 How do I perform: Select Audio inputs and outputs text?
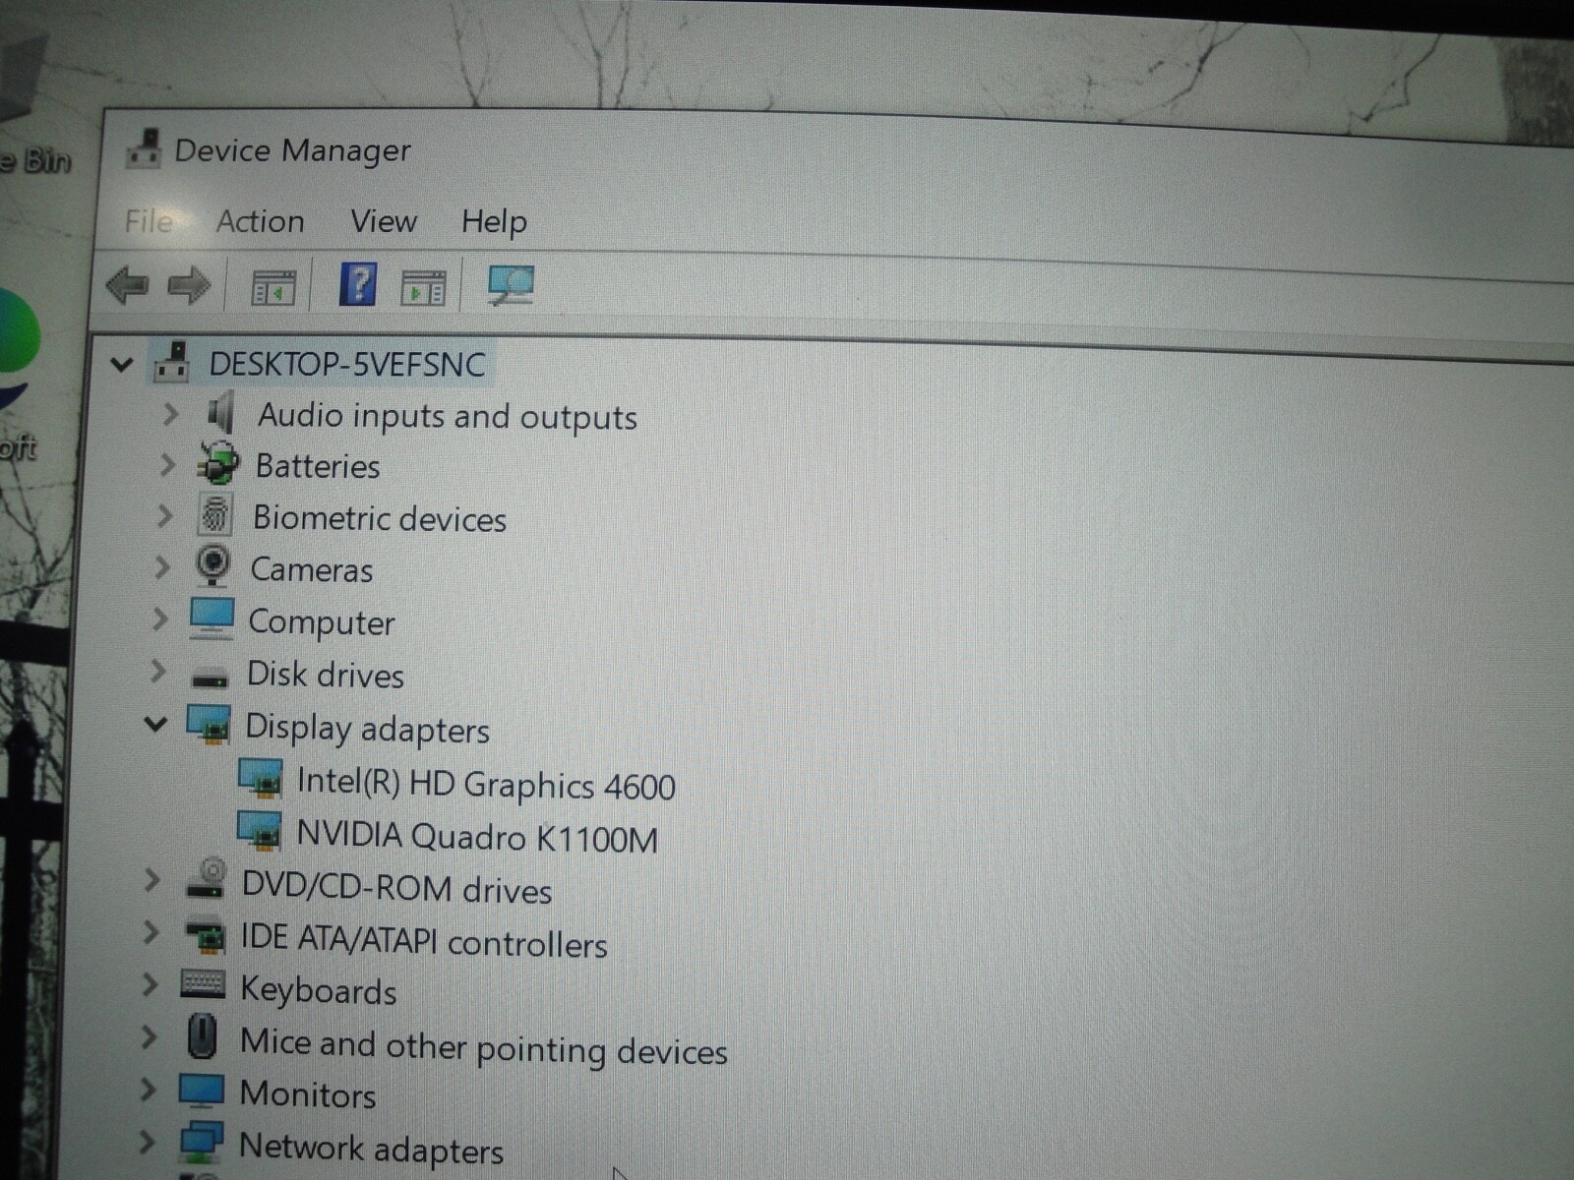[448, 417]
